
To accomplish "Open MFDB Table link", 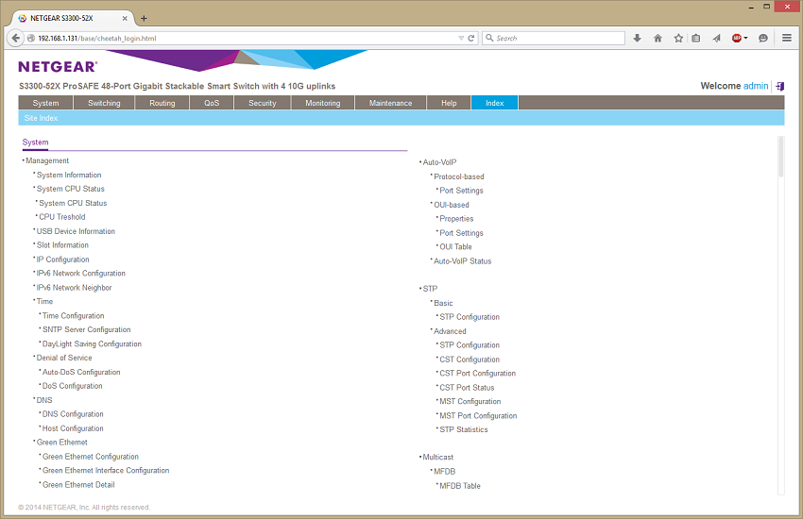I will 460,486.
